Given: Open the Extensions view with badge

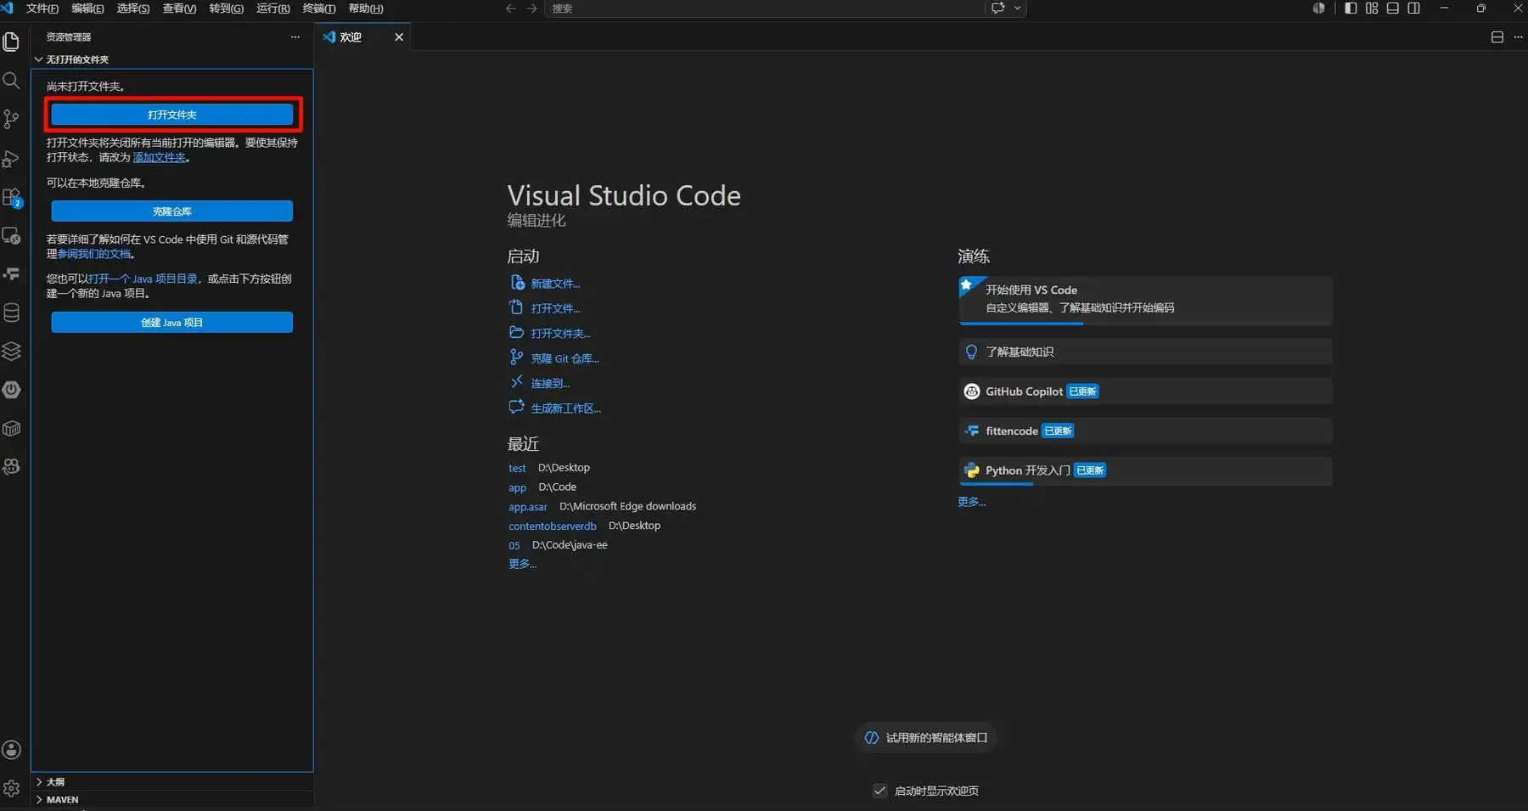Looking at the screenshot, I should [x=12, y=197].
